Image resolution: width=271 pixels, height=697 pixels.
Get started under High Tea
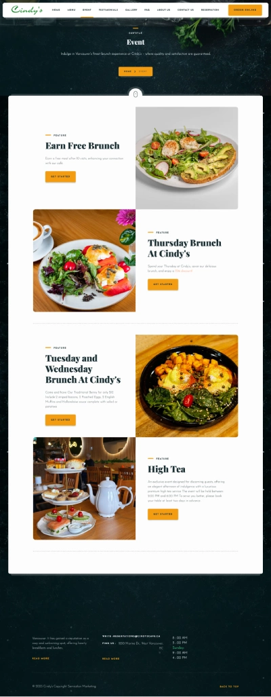click(x=163, y=514)
